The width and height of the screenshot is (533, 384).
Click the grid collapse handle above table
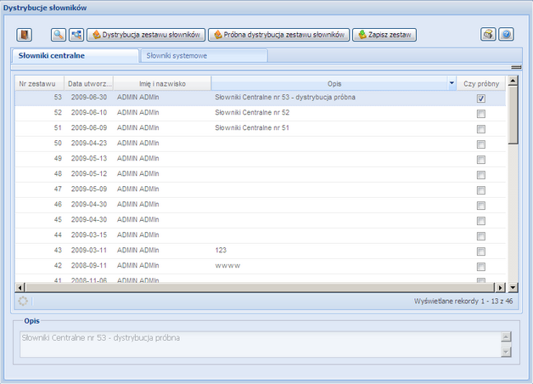point(514,66)
